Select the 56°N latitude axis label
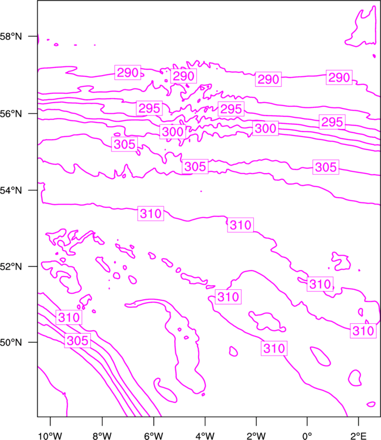Screen dimensions: 381x440 pyautogui.click(x=11, y=114)
